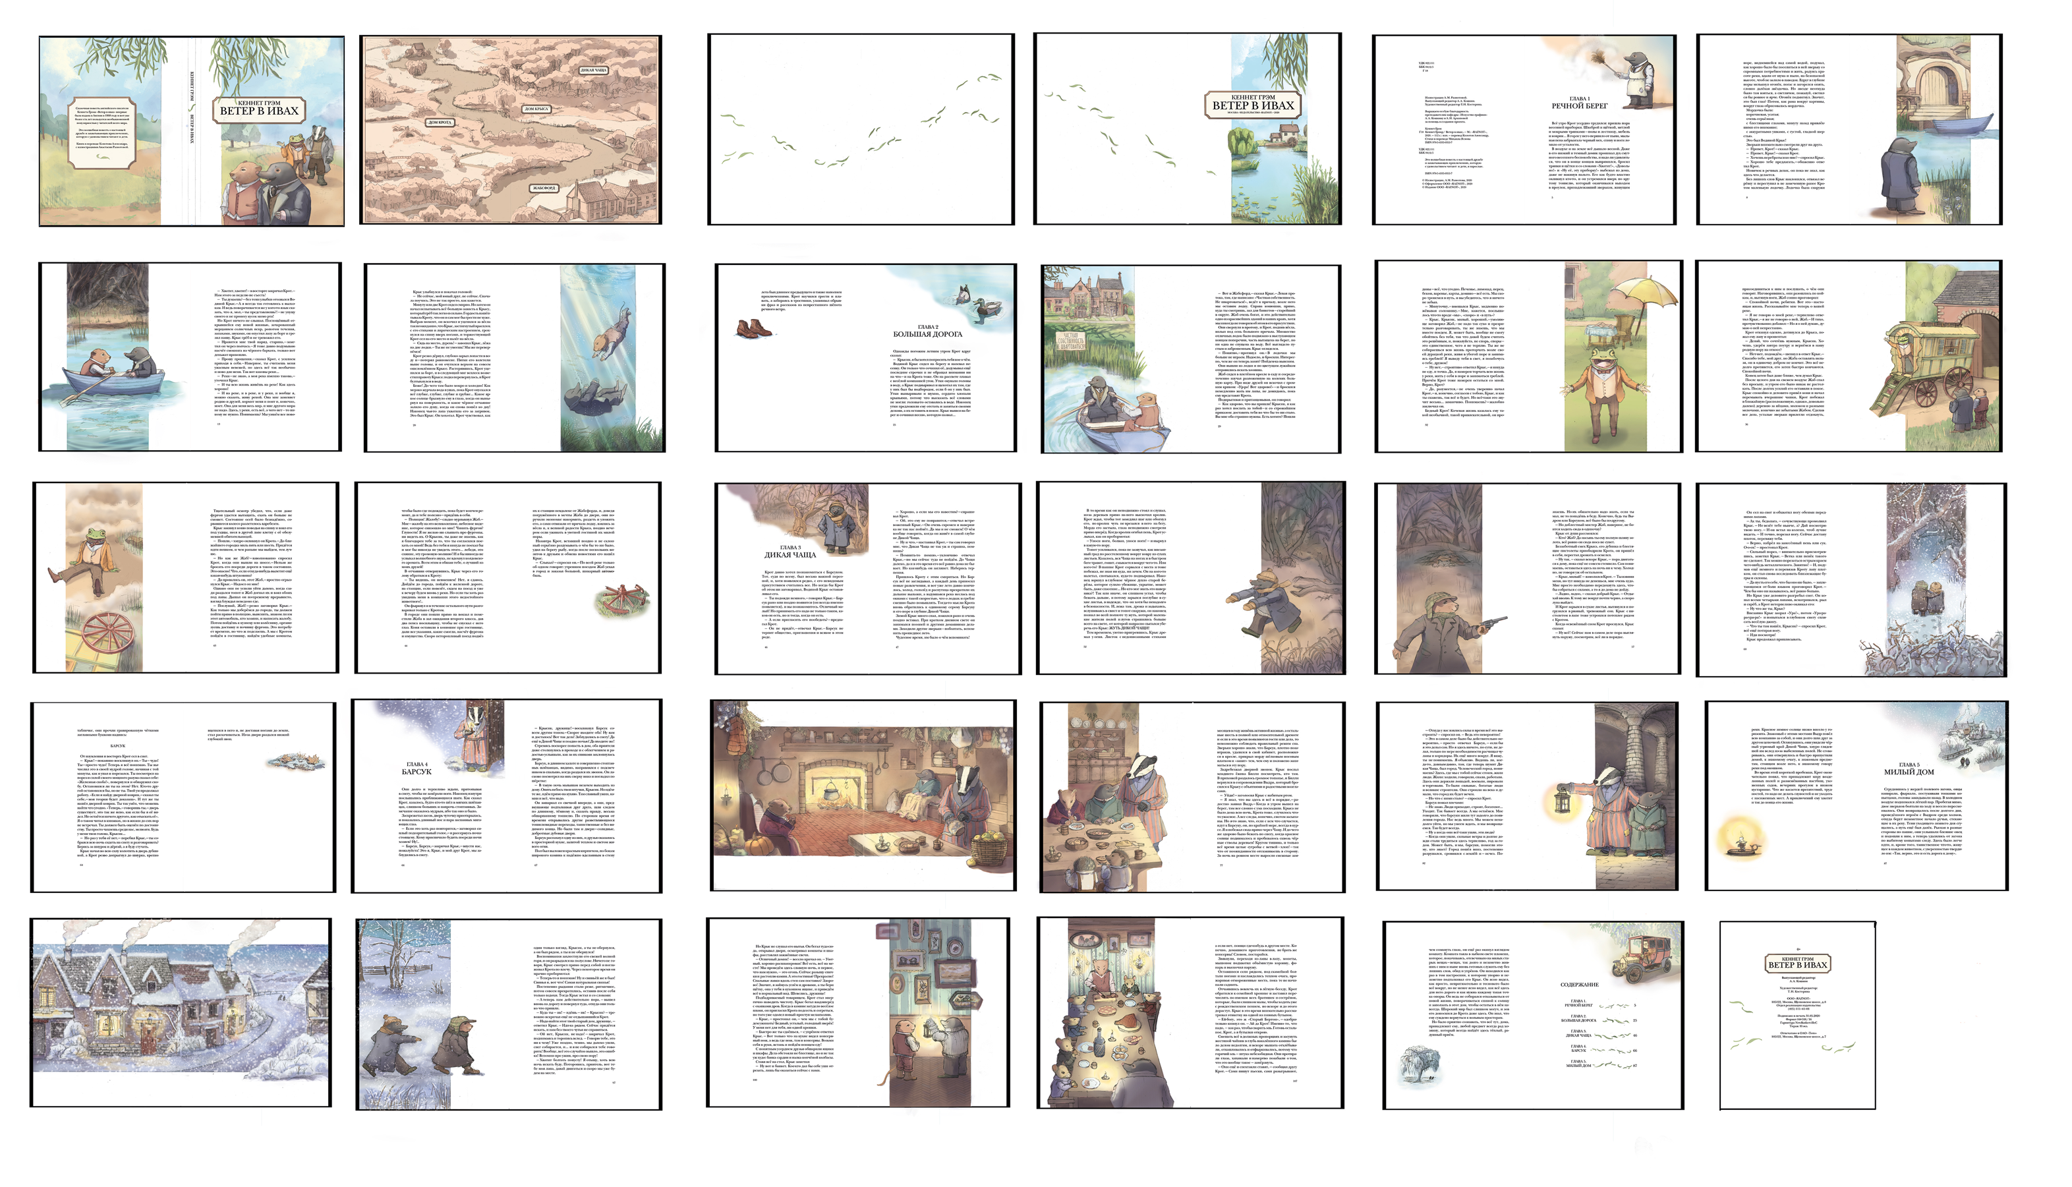Open the full-width fireplace kitchen illustration spread
Screen dimensions: 2072x1187
[x=865, y=795]
